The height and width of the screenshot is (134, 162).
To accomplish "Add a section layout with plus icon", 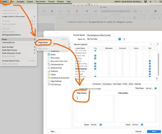I will (151, 44).
